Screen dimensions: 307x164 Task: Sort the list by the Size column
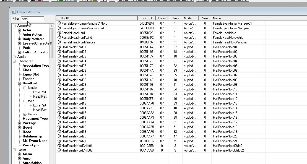point(205,18)
